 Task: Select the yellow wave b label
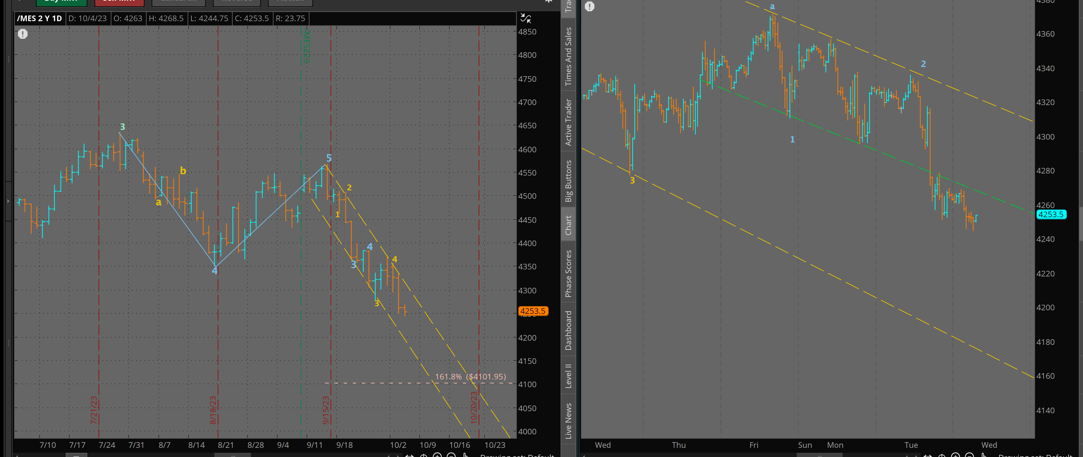point(183,170)
